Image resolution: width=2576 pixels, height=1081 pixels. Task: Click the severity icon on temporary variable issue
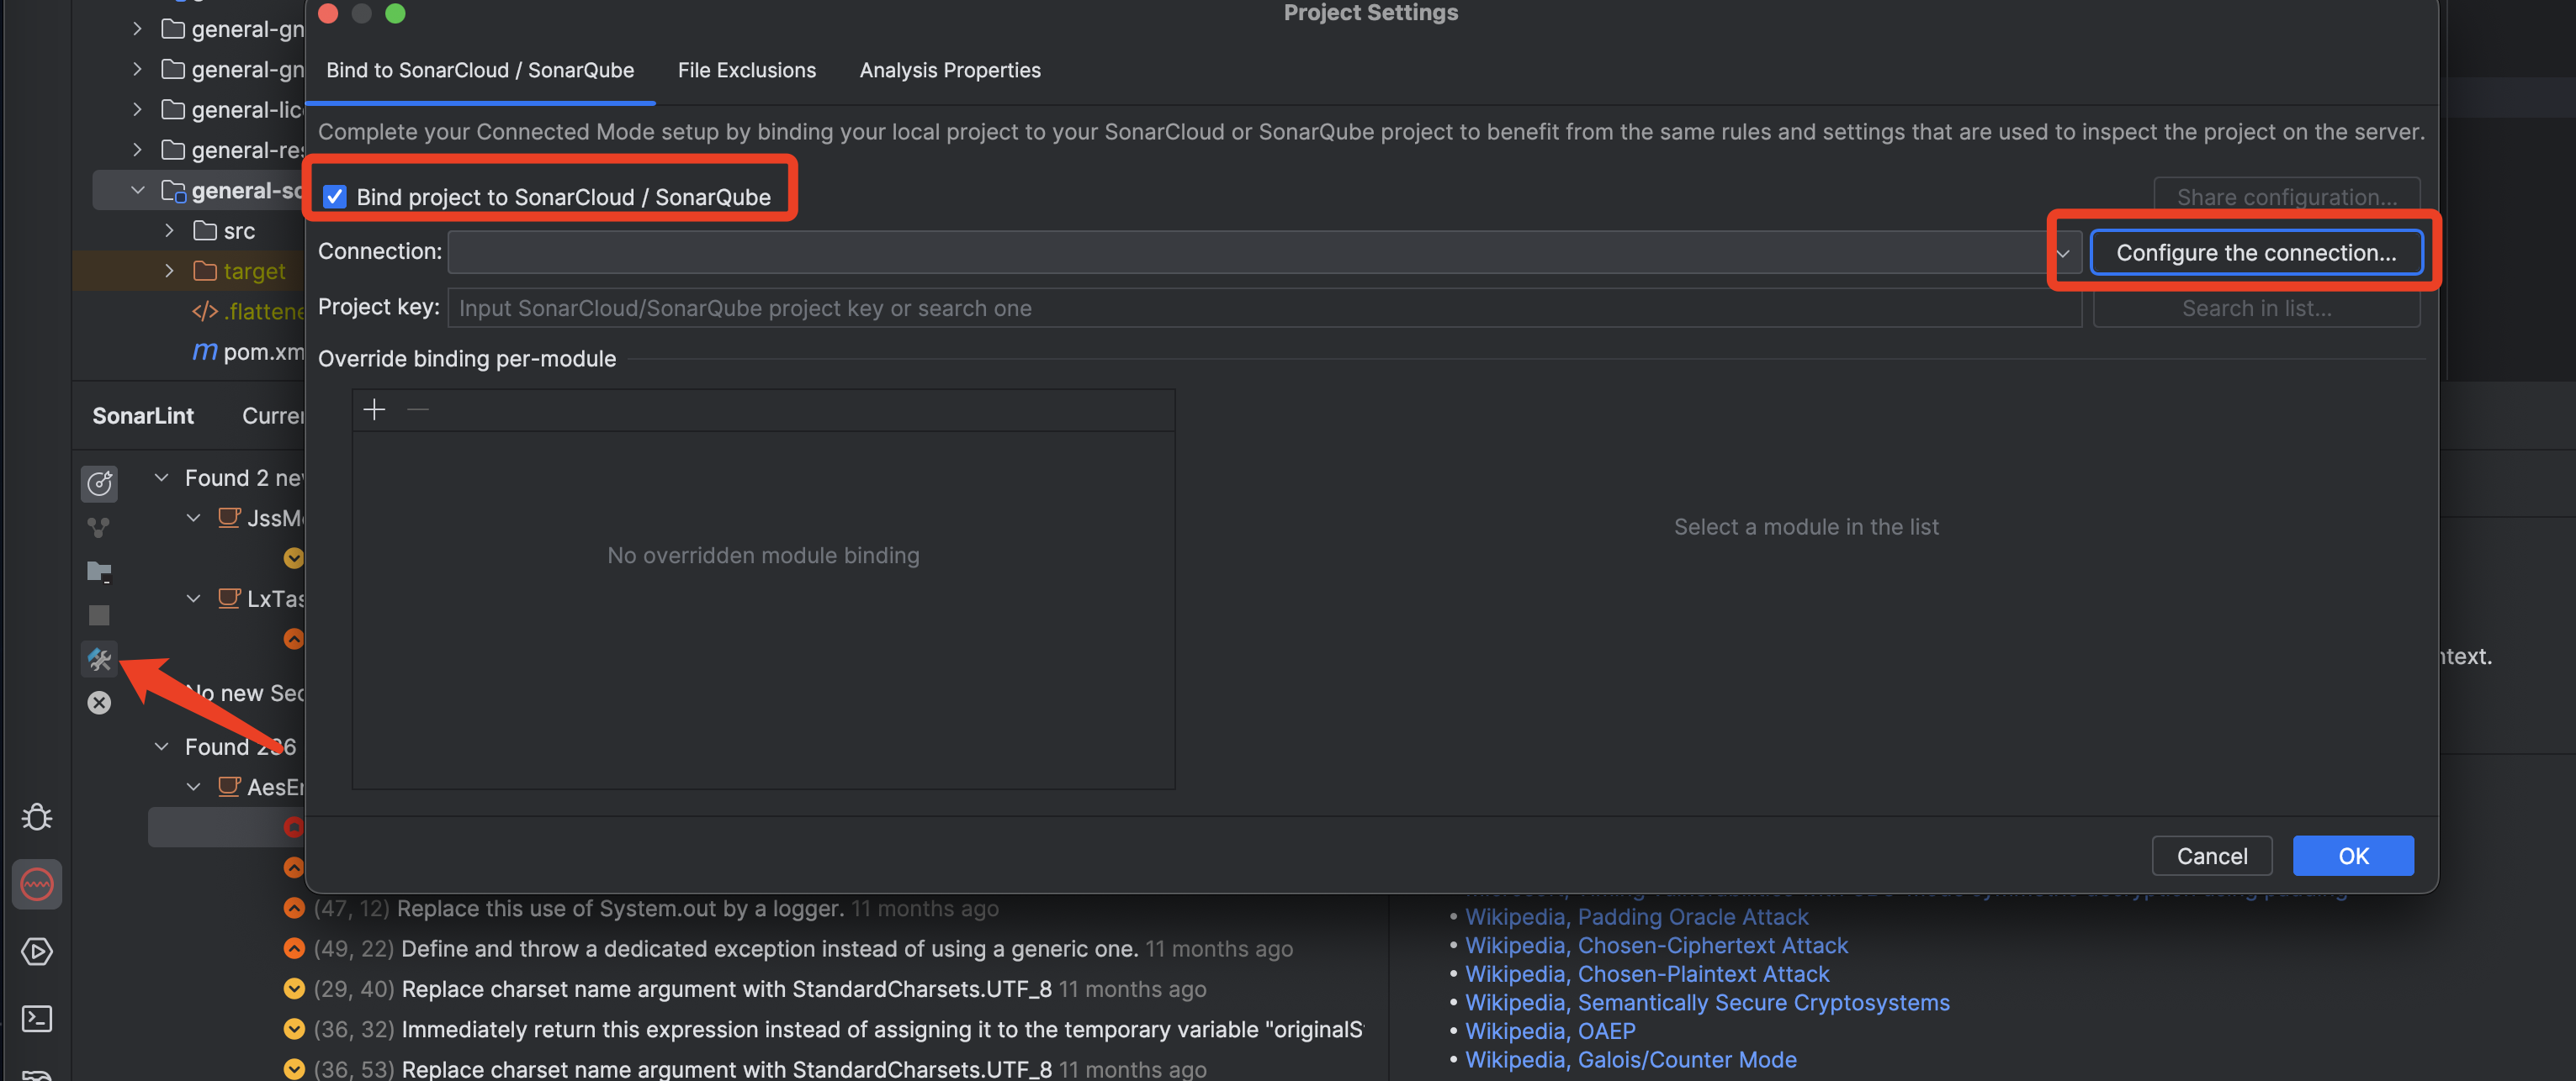point(294,1028)
